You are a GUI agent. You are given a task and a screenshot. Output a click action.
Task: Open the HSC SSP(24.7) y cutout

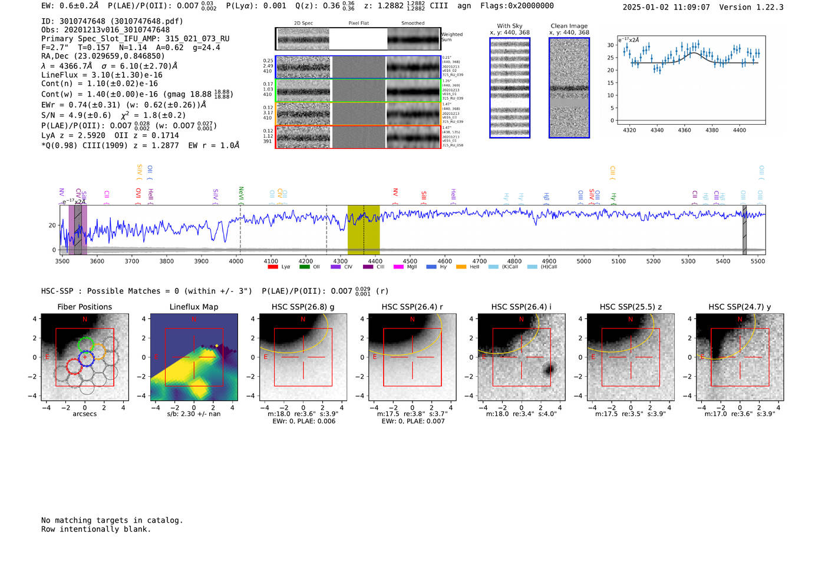tap(740, 357)
